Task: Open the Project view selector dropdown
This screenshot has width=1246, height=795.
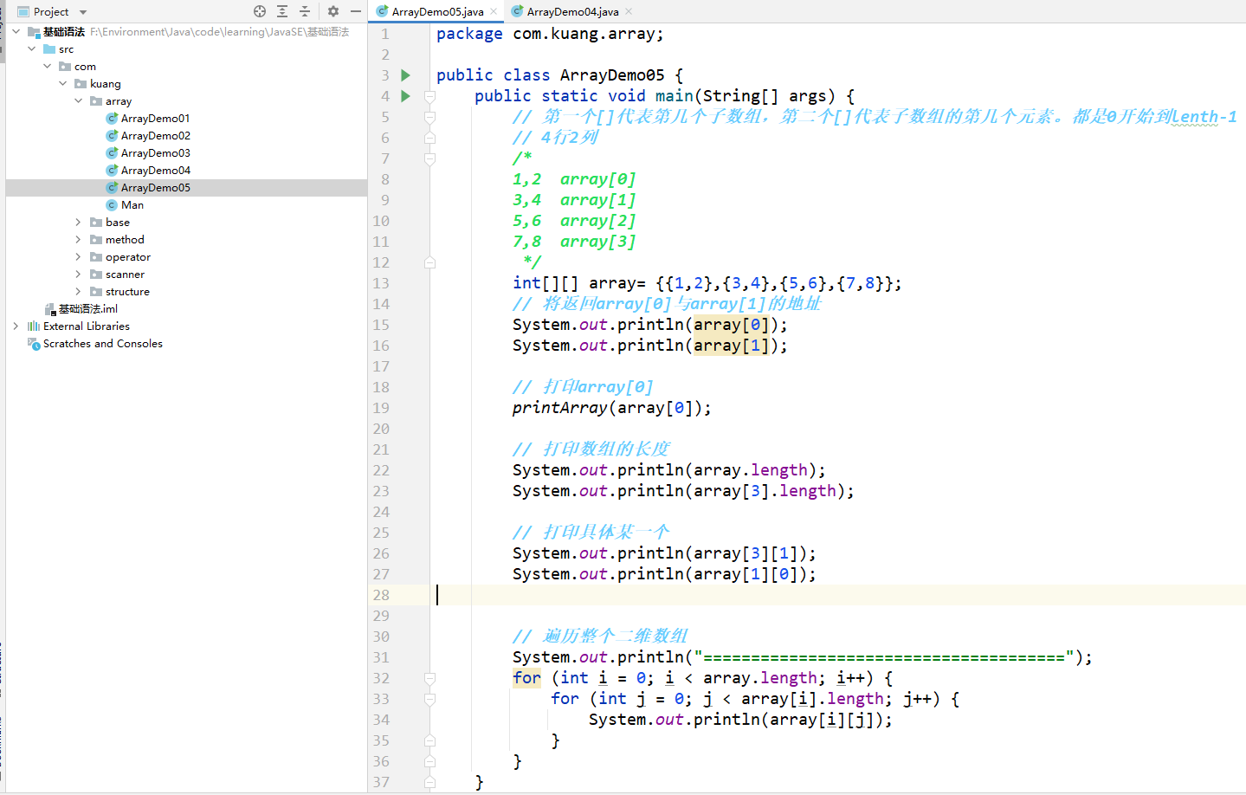Action: click(x=83, y=12)
